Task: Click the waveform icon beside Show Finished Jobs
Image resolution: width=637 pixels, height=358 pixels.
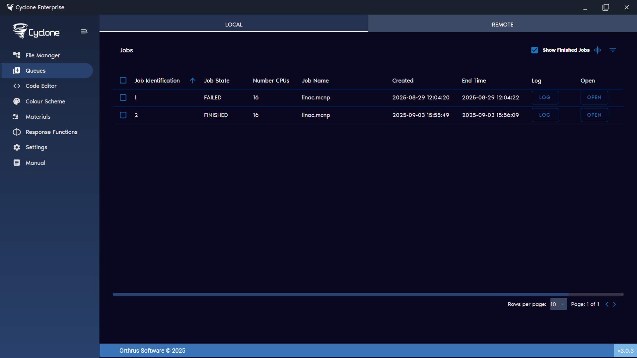Action: coord(598,50)
